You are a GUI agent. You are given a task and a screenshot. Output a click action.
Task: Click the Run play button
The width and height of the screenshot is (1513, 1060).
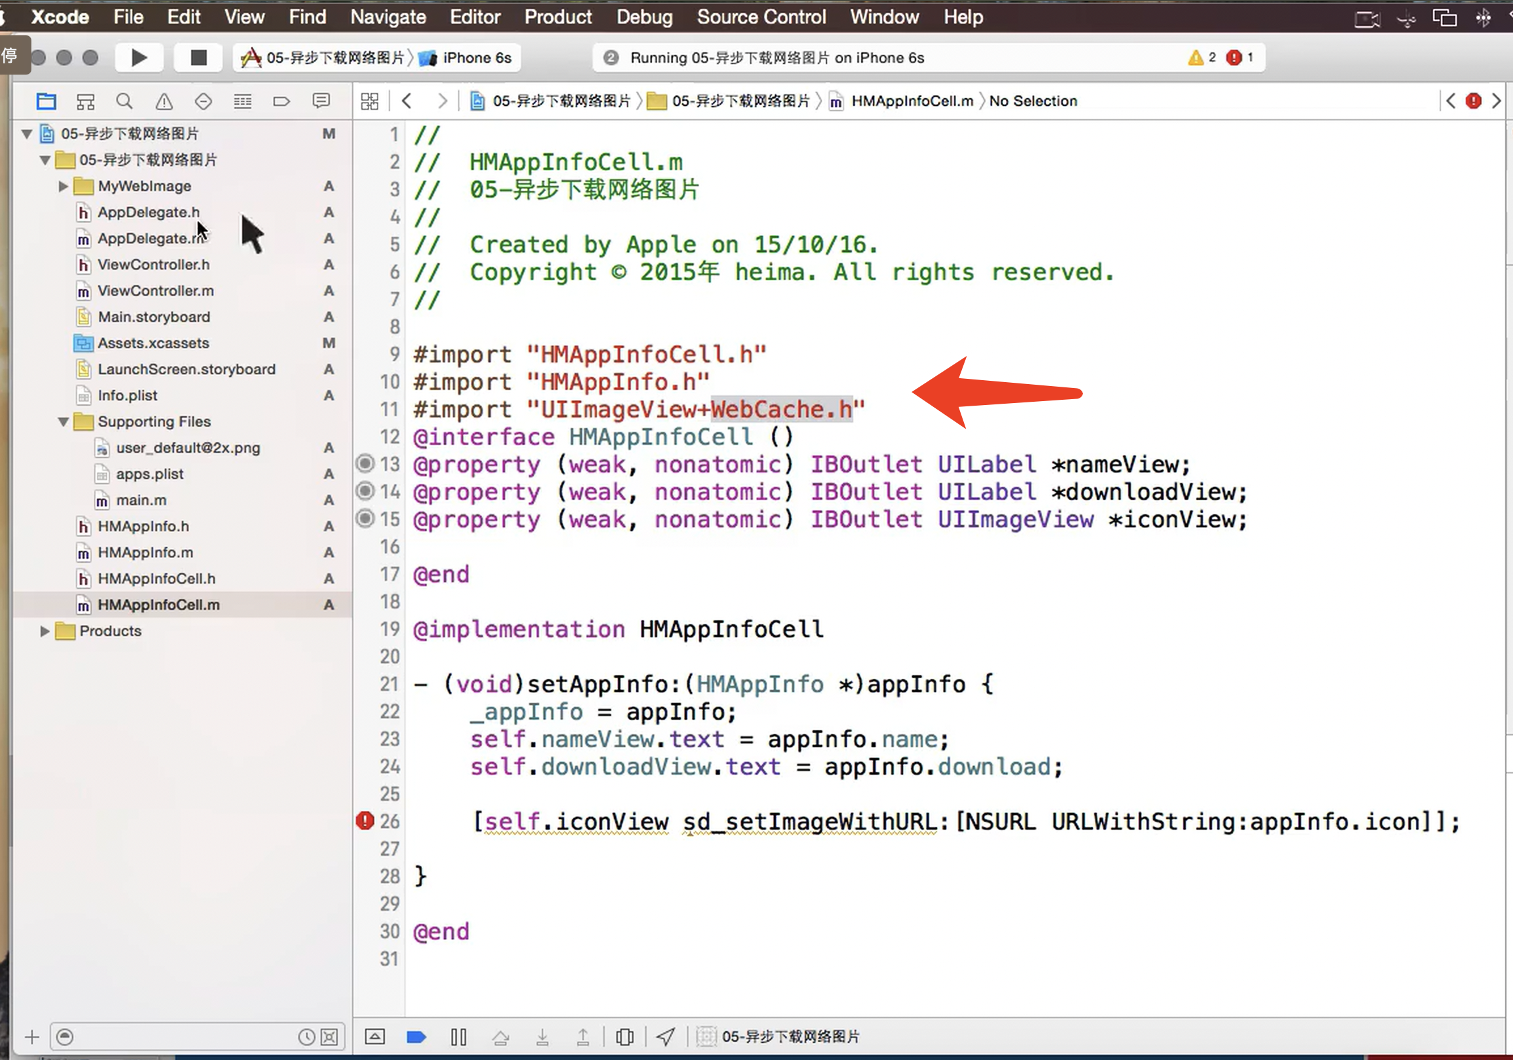(x=139, y=58)
